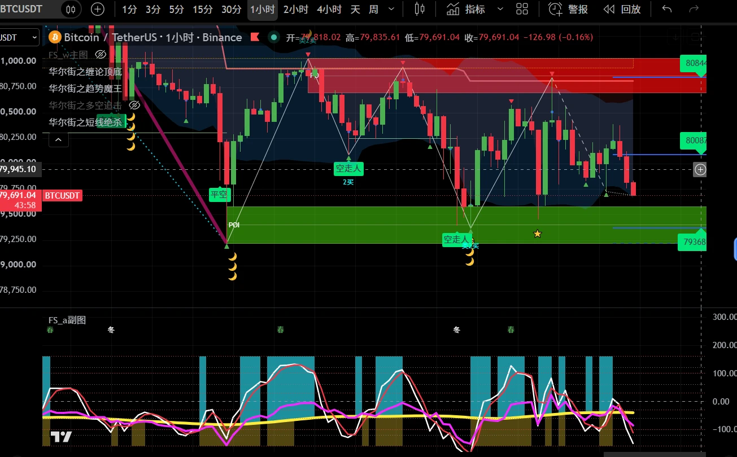Add a symbol with the circled plus icon

pyautogui.click(x=98, y=9)
